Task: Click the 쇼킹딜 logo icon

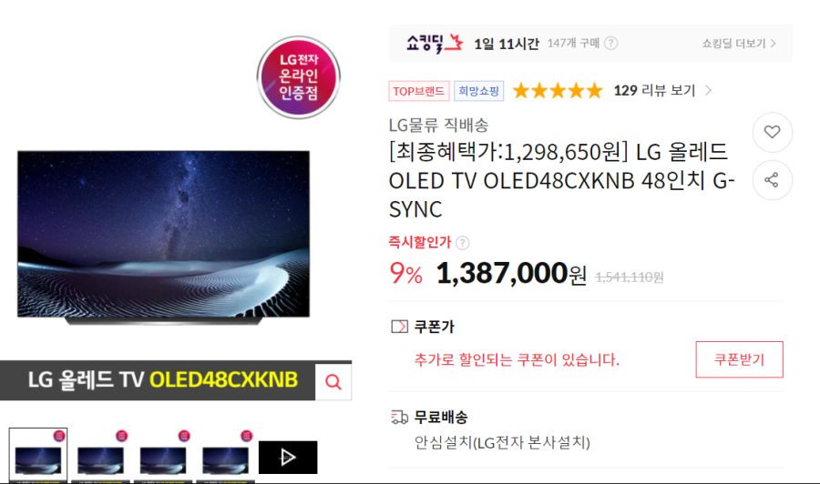Action: click(435, 43)
